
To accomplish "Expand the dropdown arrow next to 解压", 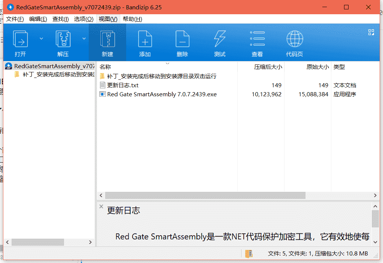I will (84, 39).
